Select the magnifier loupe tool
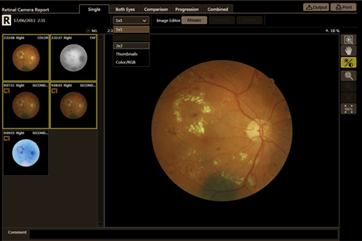This screenshot has width=362, height=241. (x=348, y=40)
